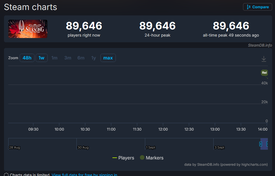Toggle Markers series in chart legend

coord(152,158)
